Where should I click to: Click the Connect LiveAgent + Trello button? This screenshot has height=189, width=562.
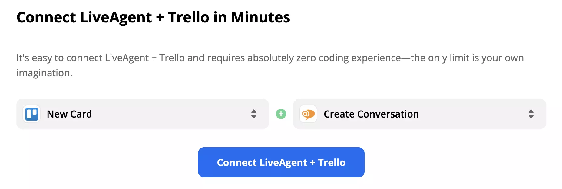click(x=281, y=162)
